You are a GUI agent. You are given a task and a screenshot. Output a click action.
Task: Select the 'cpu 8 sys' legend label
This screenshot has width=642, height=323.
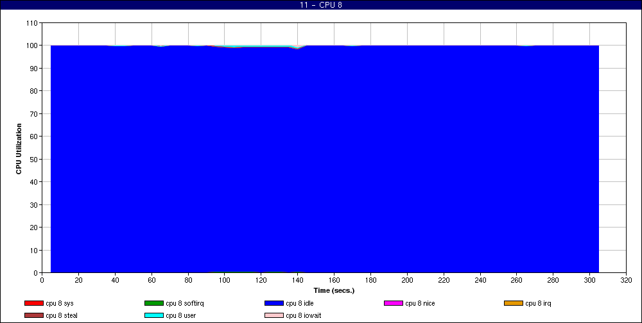(x=60, y=303)
